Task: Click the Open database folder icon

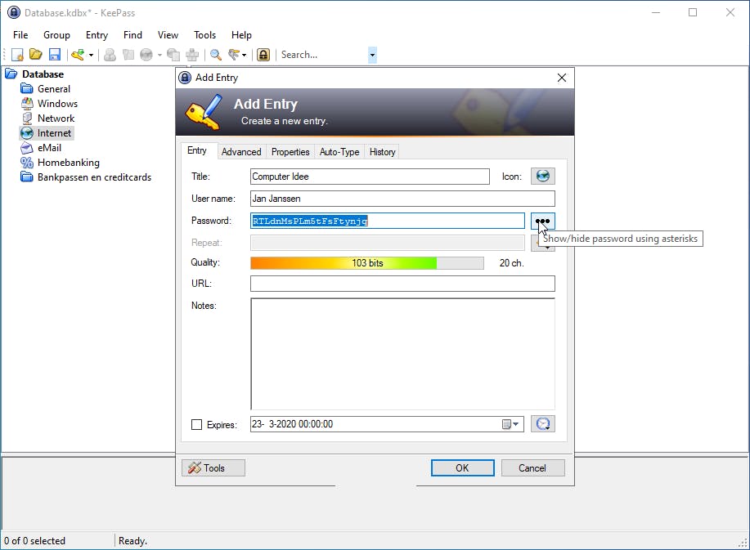Action: (x=36, y=55)
